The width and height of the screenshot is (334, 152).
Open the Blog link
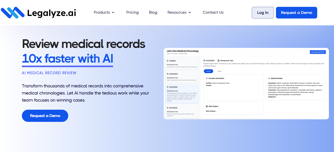tap(153, 12)
